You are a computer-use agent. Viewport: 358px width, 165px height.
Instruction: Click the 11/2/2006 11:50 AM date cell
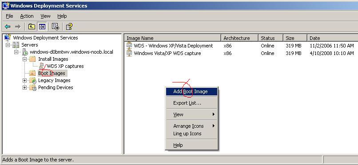(x=332, y=46)
